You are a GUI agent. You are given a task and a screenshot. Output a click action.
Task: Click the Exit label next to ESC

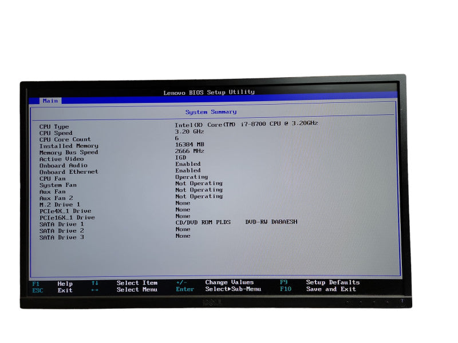click(65, 290)
